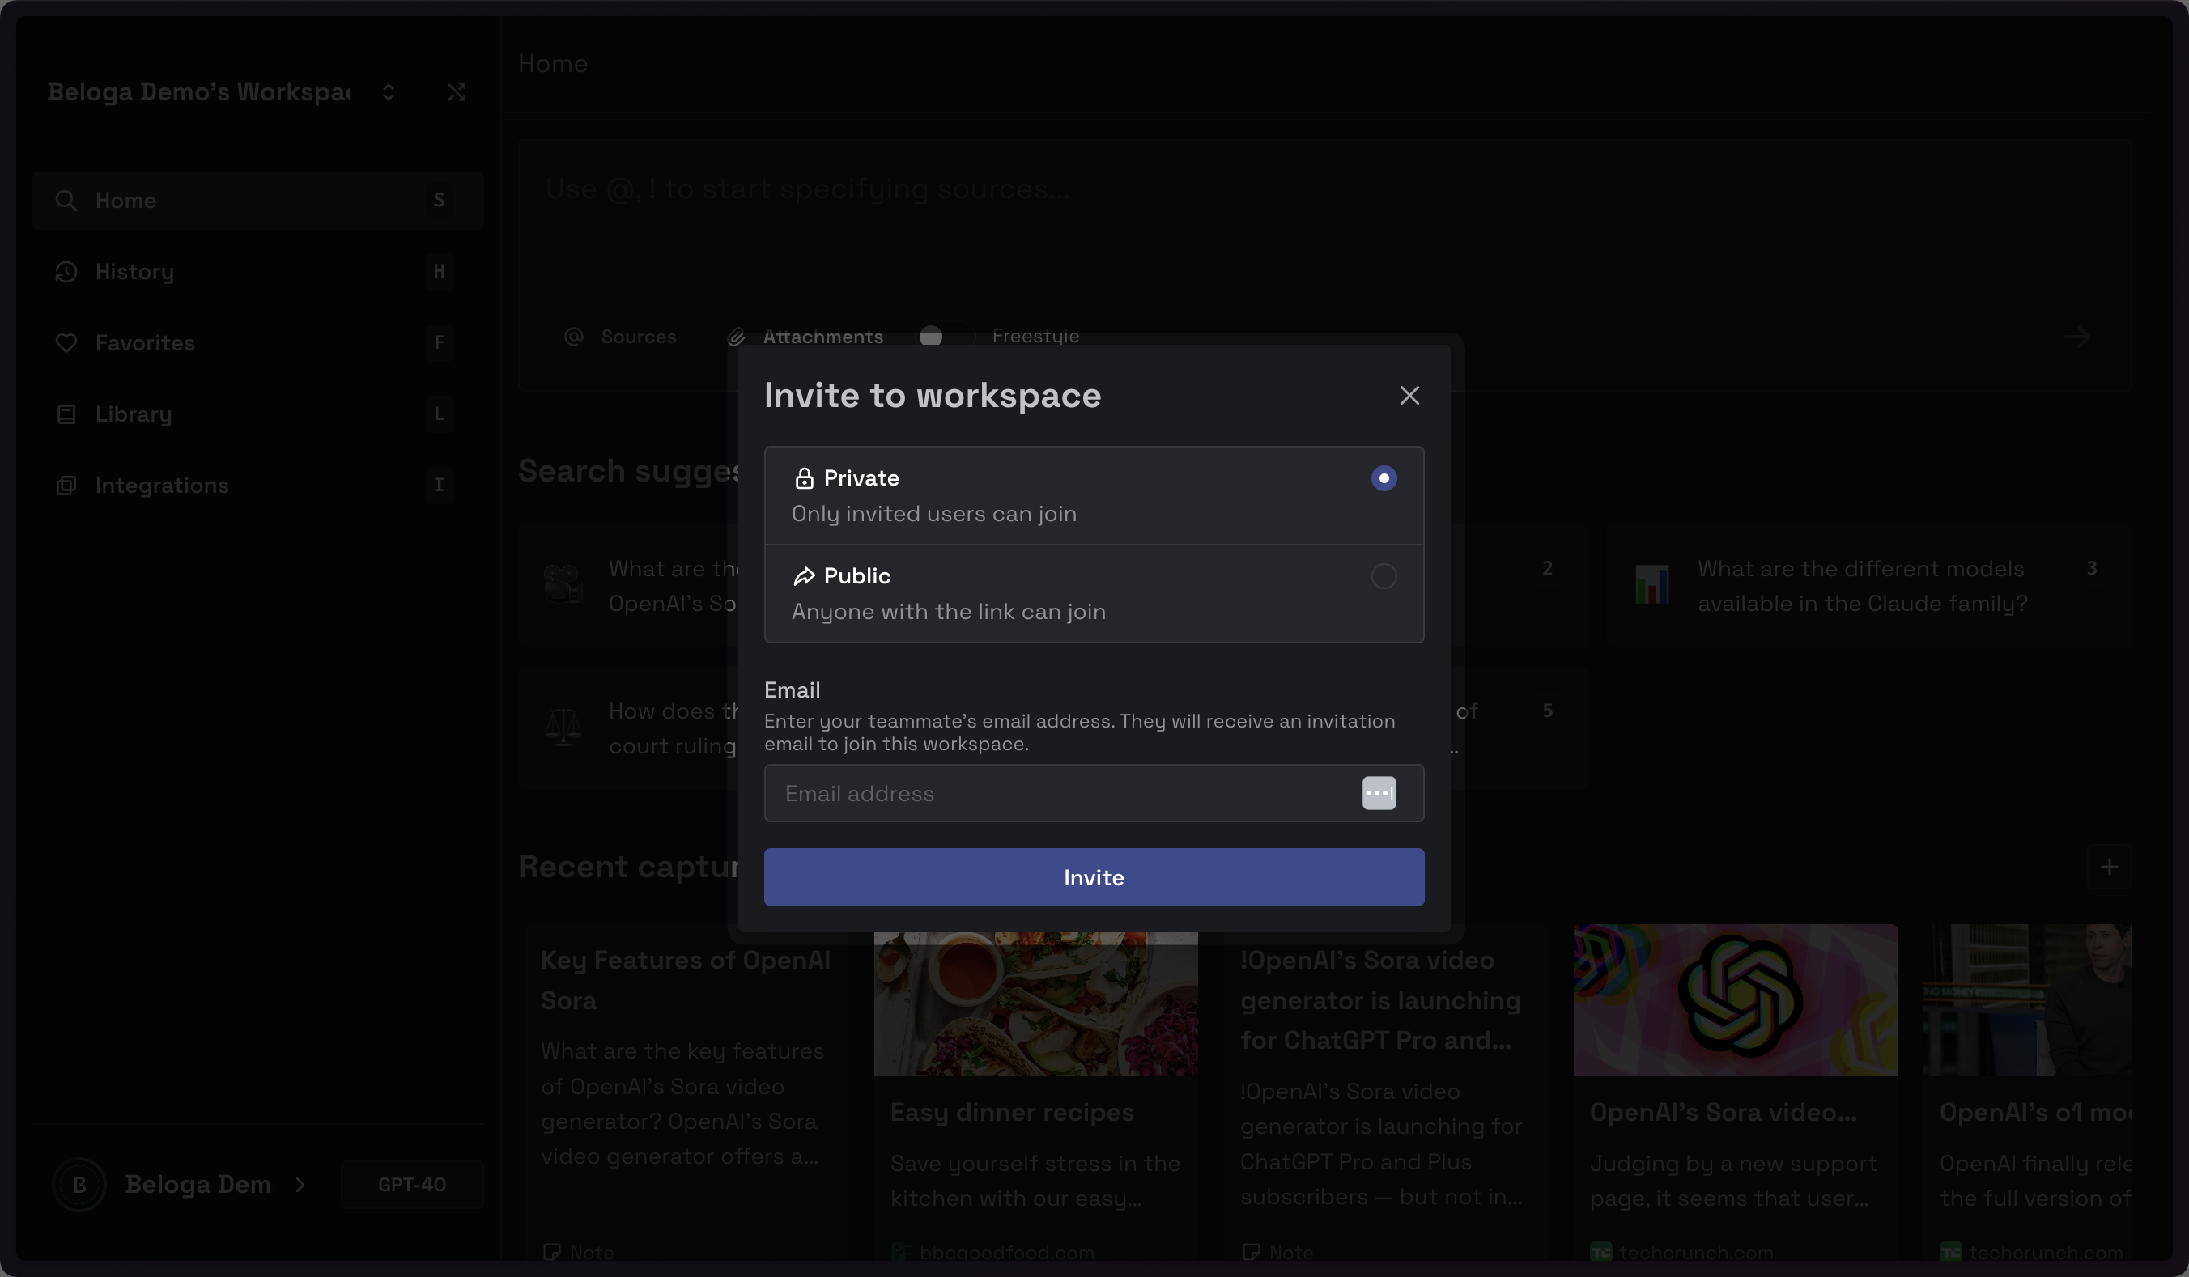Screen dimensions: 2189x1277
Task: Open the GPT-4O model selector
Action: [412, 1184]
